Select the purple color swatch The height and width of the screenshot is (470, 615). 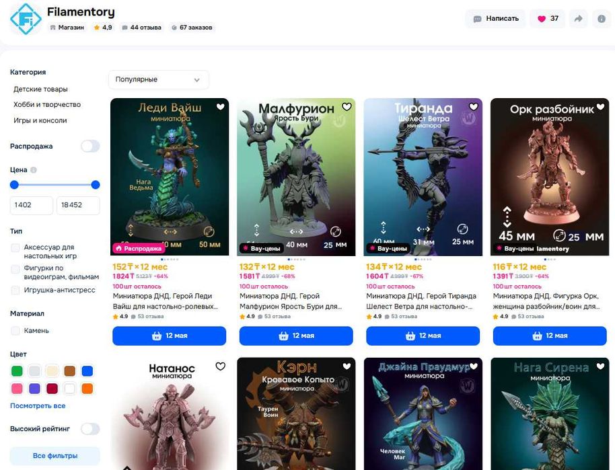tap(34, 389)
